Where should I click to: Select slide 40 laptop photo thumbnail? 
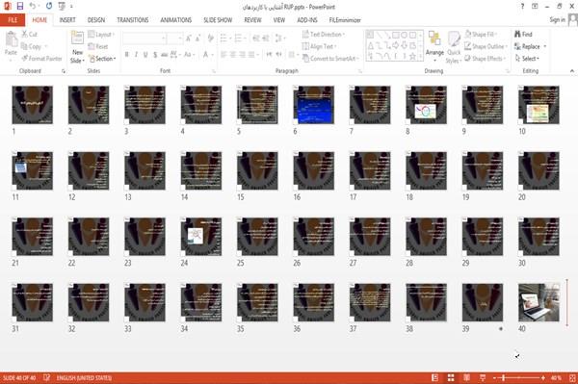point(539,302)
